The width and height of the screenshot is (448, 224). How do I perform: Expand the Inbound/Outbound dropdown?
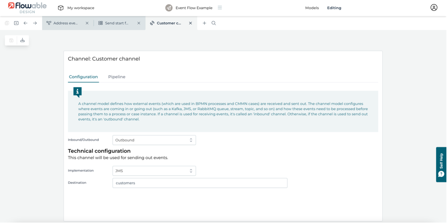(154, 140)
